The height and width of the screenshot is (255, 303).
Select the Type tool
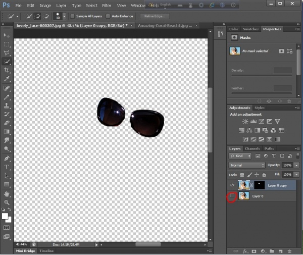(7, 167)
